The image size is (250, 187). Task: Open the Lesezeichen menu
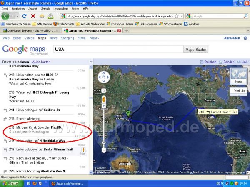(x=60, y=9)
